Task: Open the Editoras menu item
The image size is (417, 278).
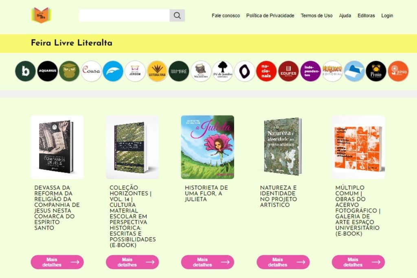Action: click(x=366, y=15)
